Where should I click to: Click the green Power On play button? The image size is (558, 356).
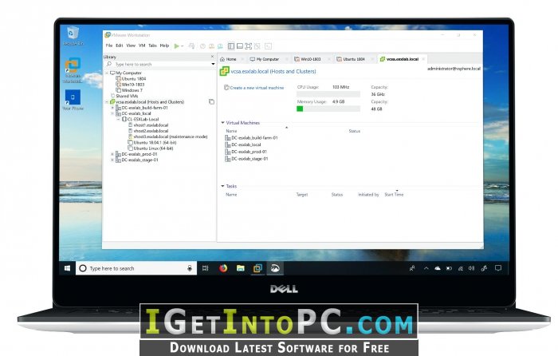pos(177,45)
